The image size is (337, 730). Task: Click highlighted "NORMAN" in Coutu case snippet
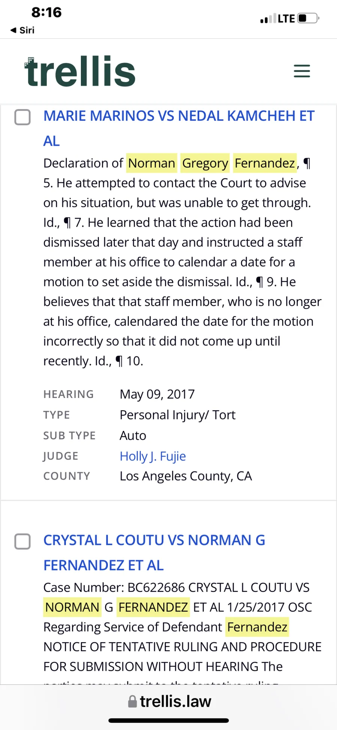click(x=72, y=607)
